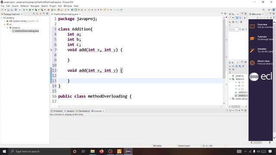Click the What's New star icon
The image size is (276, 155).
pyautogui.click(x=252, y=63)
